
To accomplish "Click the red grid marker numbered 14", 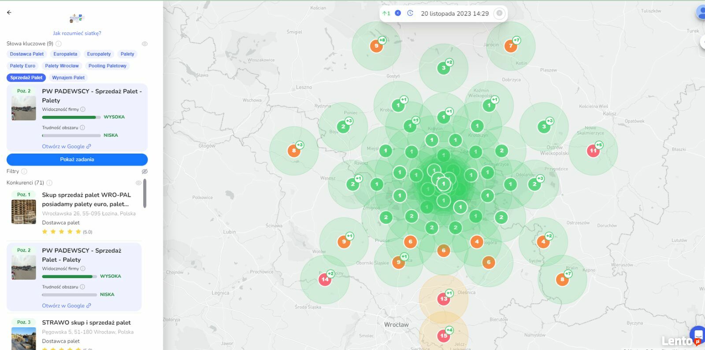I will click(325, 279).
